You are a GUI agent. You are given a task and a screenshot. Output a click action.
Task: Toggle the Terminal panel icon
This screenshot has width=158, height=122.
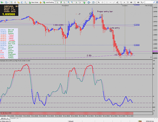point(22,2)
